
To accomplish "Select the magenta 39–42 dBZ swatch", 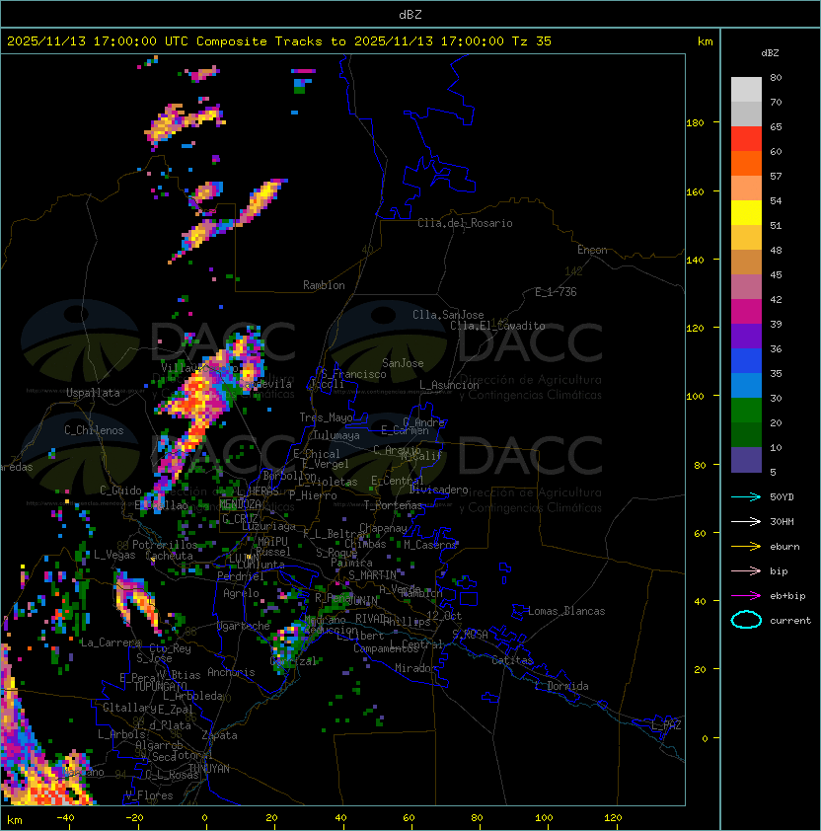I will tap(746, 312).
